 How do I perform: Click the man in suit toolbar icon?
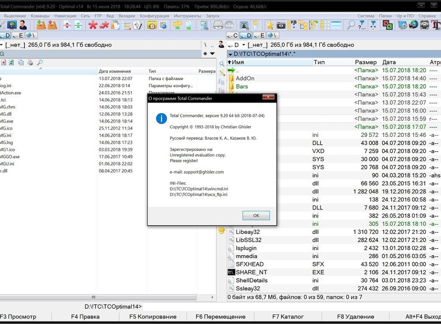23,25
